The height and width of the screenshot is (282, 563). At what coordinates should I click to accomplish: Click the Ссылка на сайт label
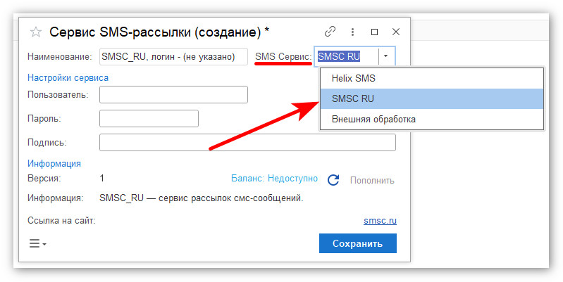point(61,220)
